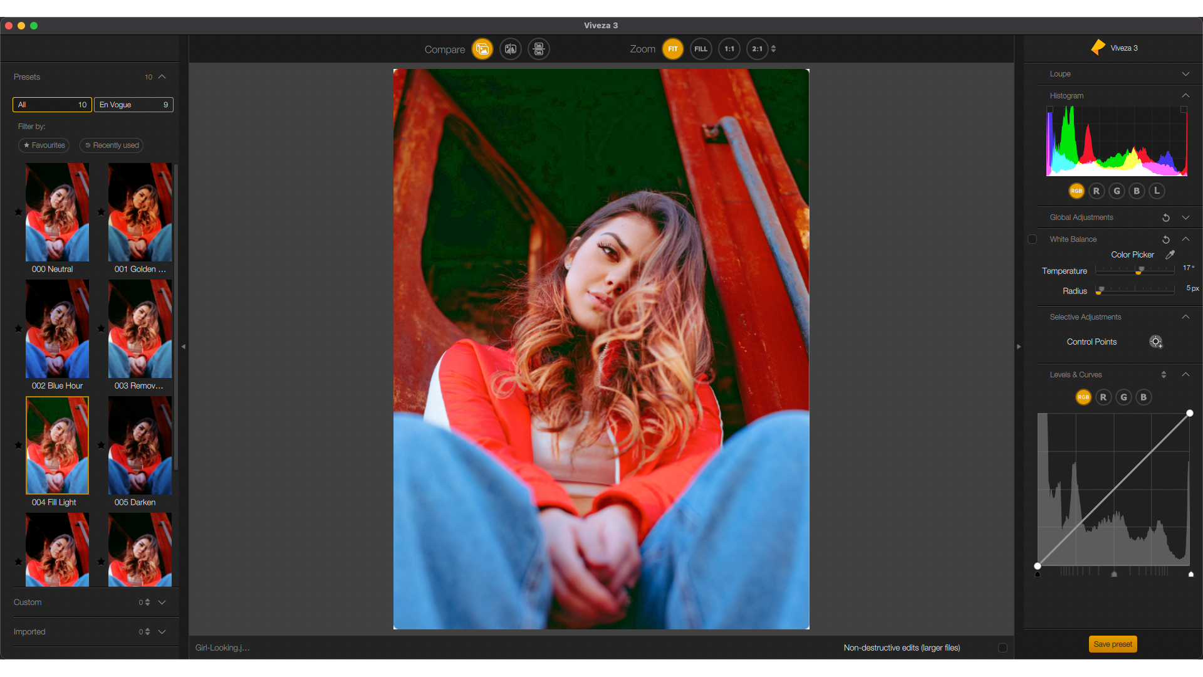Select the All presets tab
1203x677 pixels.
(52, 105)
